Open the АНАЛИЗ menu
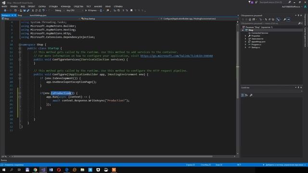 (98, 6)
